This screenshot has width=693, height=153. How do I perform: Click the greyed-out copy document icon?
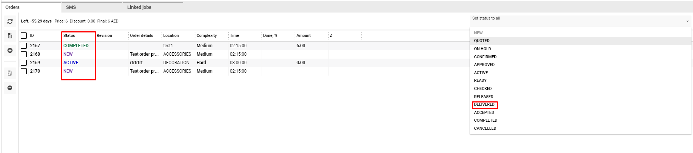click(10, 73)
